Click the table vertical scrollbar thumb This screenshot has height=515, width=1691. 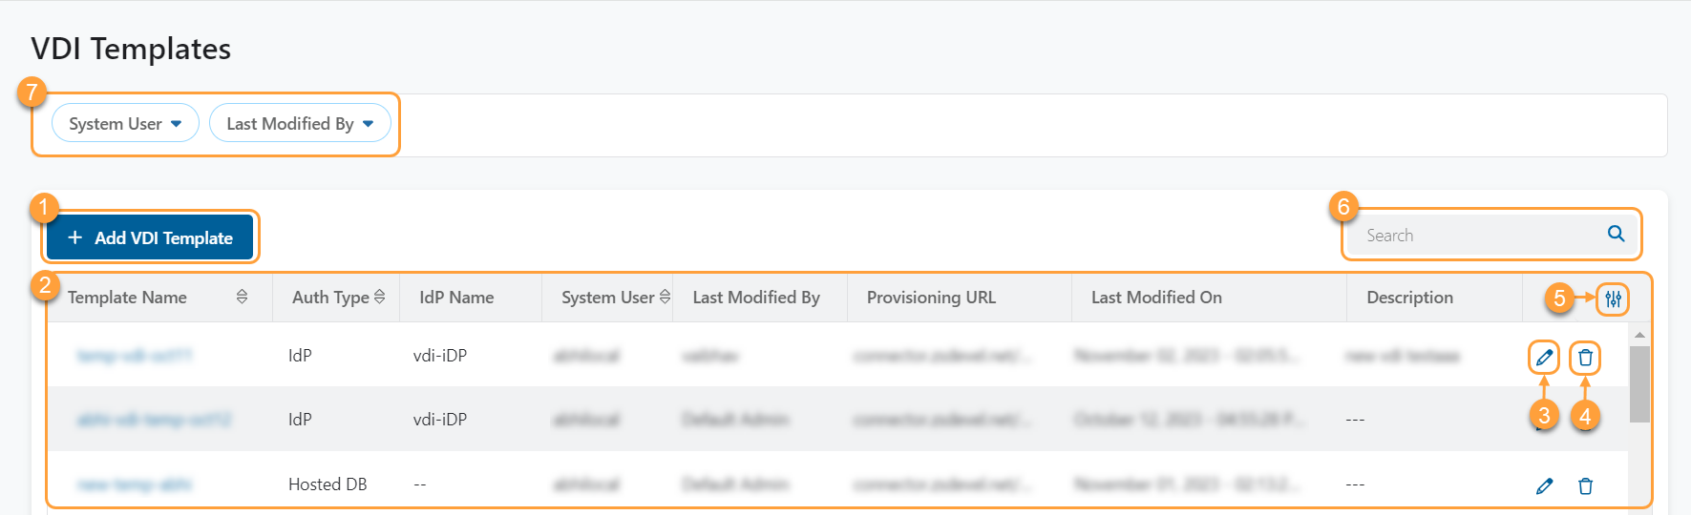click(1639, 383)
